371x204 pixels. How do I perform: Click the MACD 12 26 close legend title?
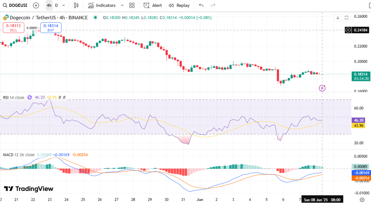coord(19,155)
